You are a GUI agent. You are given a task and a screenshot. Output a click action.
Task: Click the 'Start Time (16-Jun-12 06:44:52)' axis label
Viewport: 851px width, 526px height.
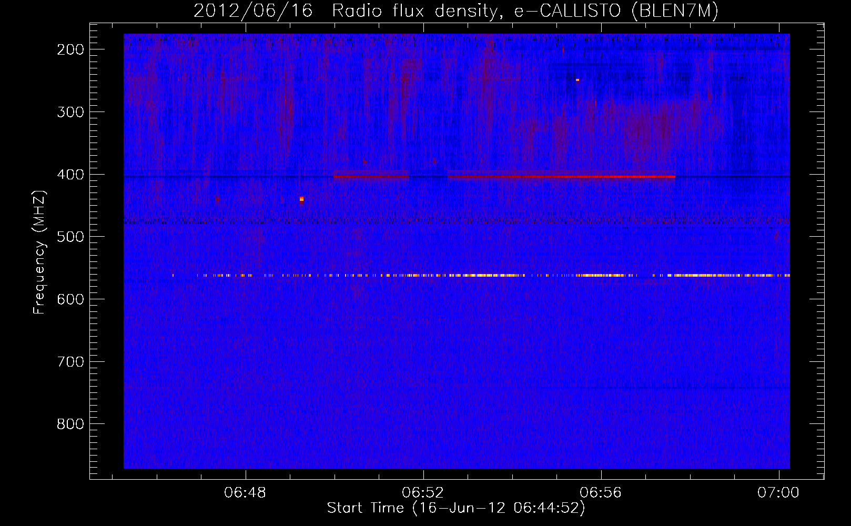coord(456,508)
